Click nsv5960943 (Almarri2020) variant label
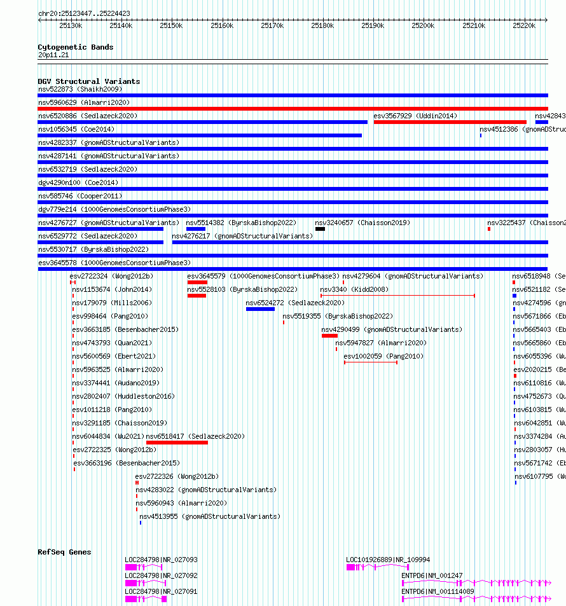Image resolution: width=566 pixels, height=606 pixels. (x=181, y=503)
